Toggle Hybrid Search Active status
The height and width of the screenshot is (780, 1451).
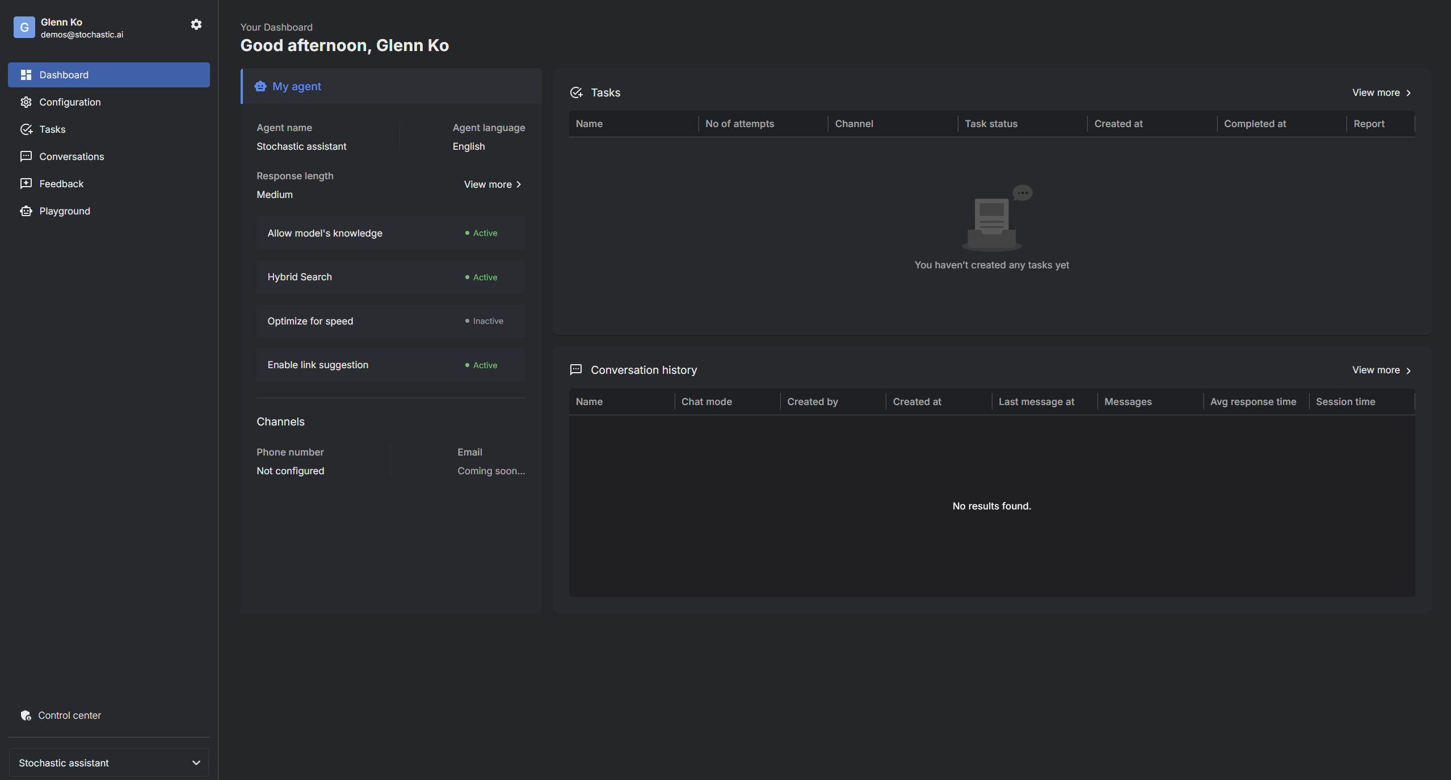pyautogui.click(x=481, y=277)
